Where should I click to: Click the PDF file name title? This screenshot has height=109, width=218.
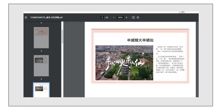[x=46, y=17]
